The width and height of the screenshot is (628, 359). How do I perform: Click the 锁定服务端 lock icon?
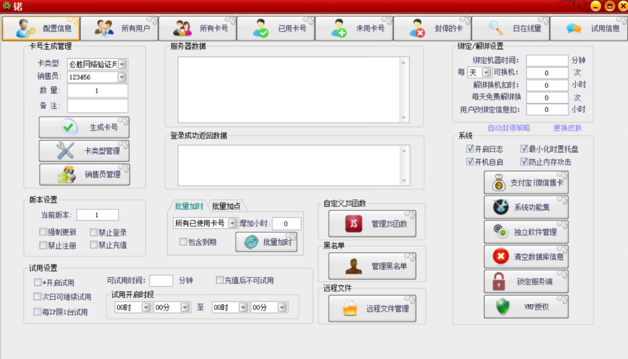click(x=500, y=281)
